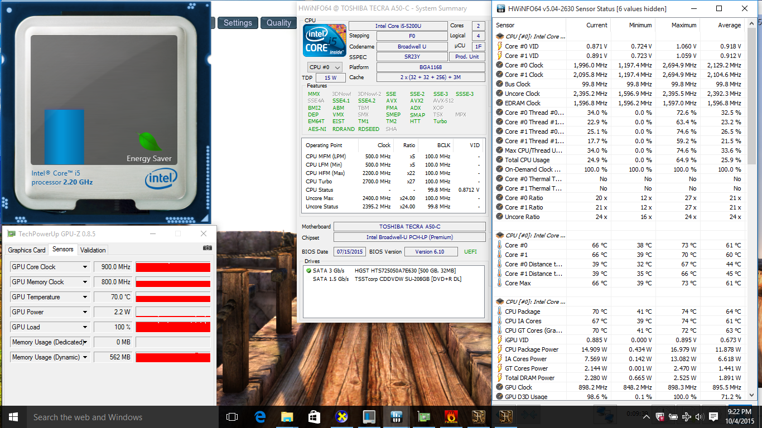Click the GPU Load red graph

click(173, 327)
